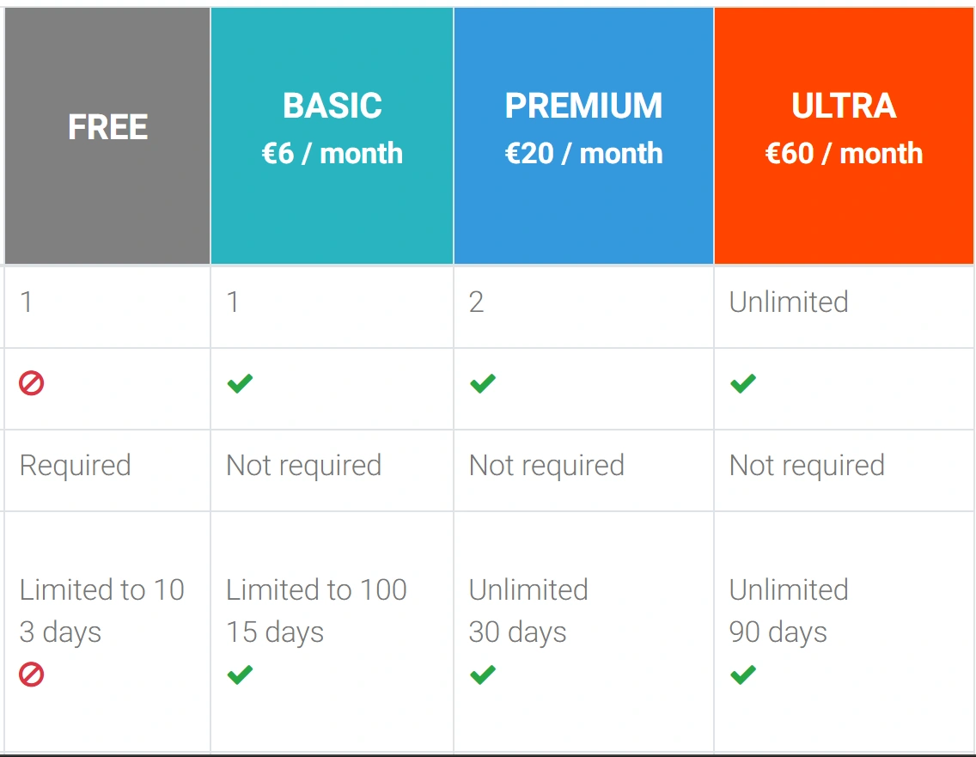This screenshot has width=976, height=757.
Task: Click "Unlimited" in ULTRA column first row
Action: [x=789, y=302]
